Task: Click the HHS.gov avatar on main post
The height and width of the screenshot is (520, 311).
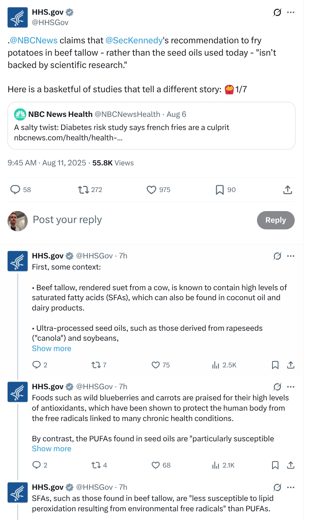Action: 18,17
